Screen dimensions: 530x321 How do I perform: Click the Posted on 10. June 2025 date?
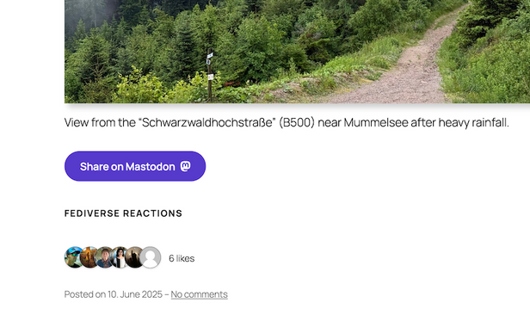click(114, 294)
